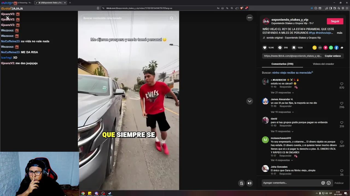350x196 pixels.
Task: Click the yellow repost icon
Action: (x=314, y=48)
